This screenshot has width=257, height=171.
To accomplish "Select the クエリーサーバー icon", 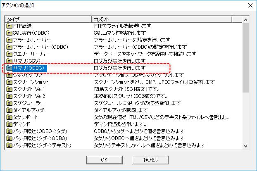I will [x=10, y=54].
